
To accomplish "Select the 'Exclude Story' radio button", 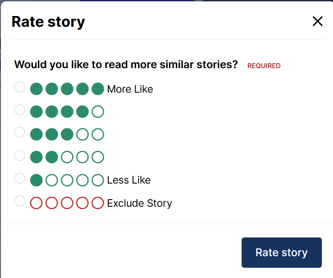I will (x=20, y=201).
